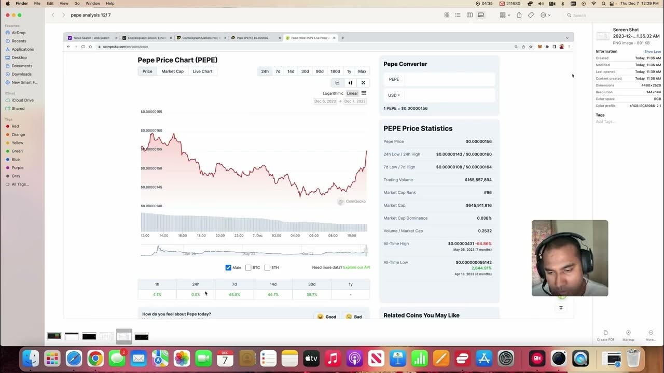This screenshot has width=664, height=373.
Task: Click the Markup quick action
Action: click(x=628, y=335)
